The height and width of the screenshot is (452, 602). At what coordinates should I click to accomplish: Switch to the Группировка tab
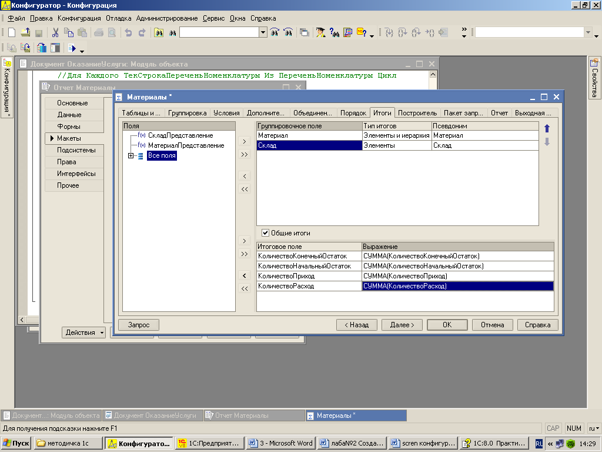[187, 113]
